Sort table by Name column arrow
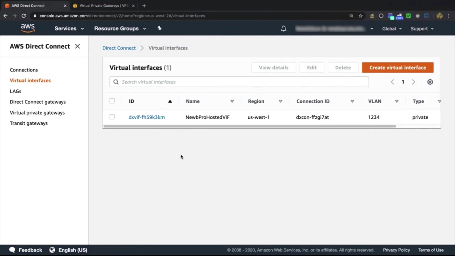The image size is (455, 256). 232,101
